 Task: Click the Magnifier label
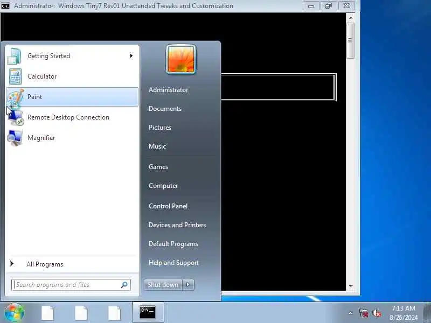coord(41,138)
